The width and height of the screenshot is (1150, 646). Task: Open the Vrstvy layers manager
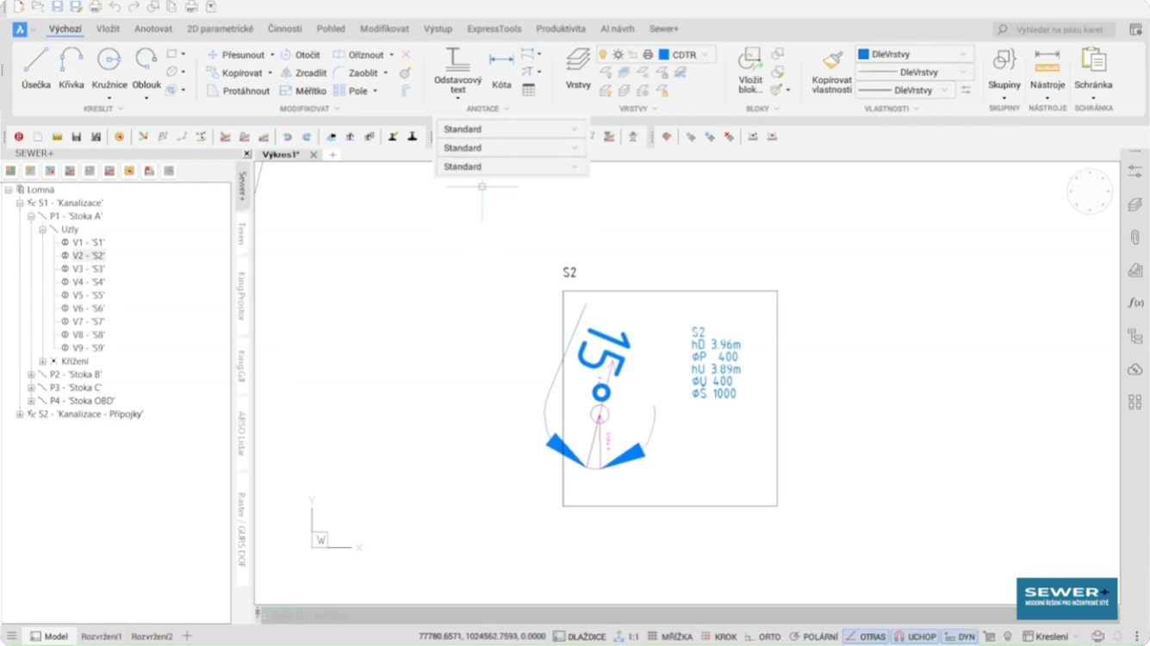578,69
